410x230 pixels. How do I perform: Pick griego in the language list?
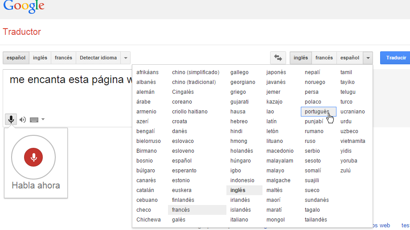(238, 92)
